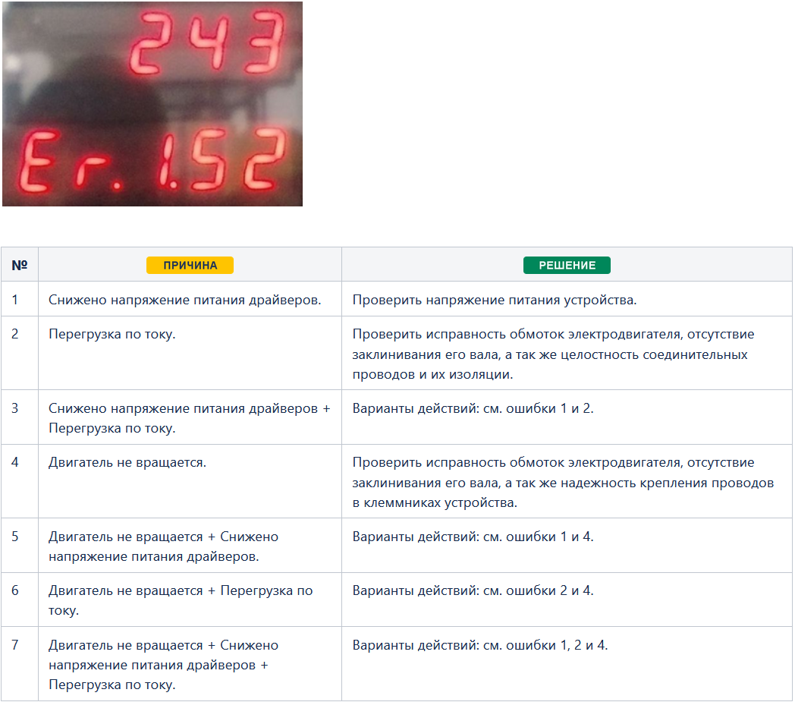Click 'Двигатель не вращается.' cause in row 4

(127, 462)
